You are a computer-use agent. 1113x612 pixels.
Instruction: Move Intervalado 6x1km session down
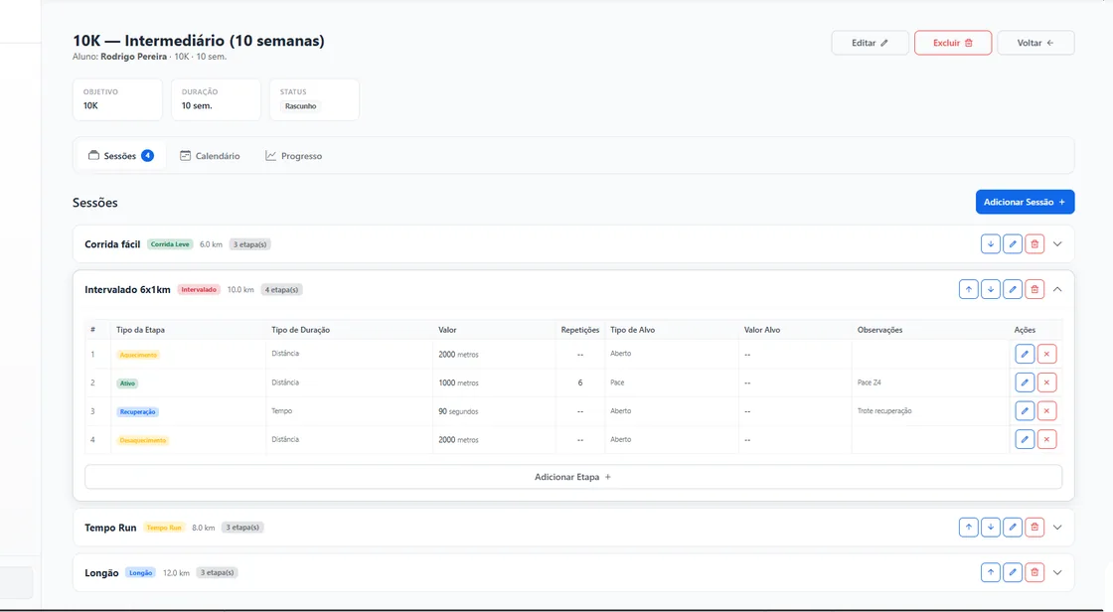coord(990,290)
